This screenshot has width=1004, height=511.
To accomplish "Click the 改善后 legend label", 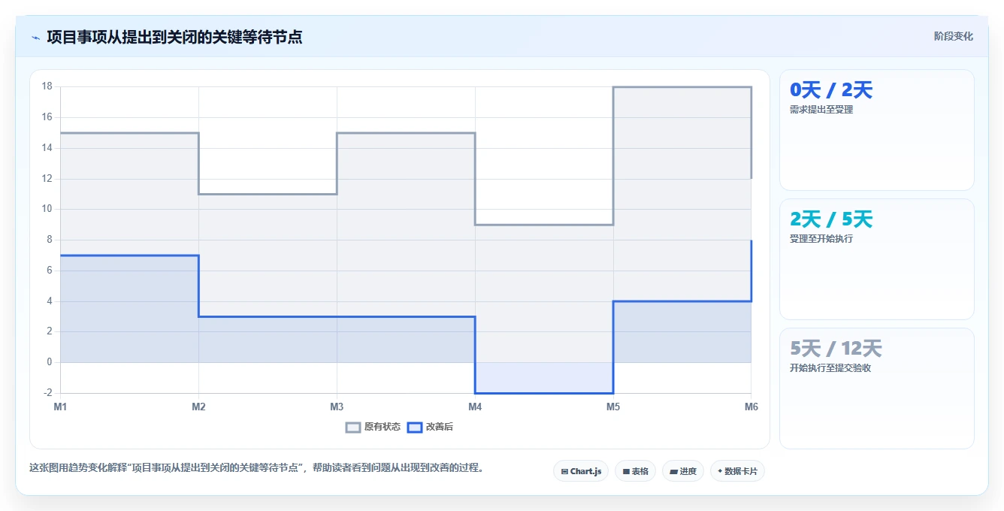I will [x=440, y=427].
